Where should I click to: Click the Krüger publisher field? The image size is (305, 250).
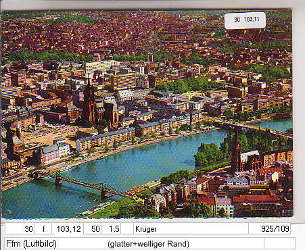(x=191, y=229)
